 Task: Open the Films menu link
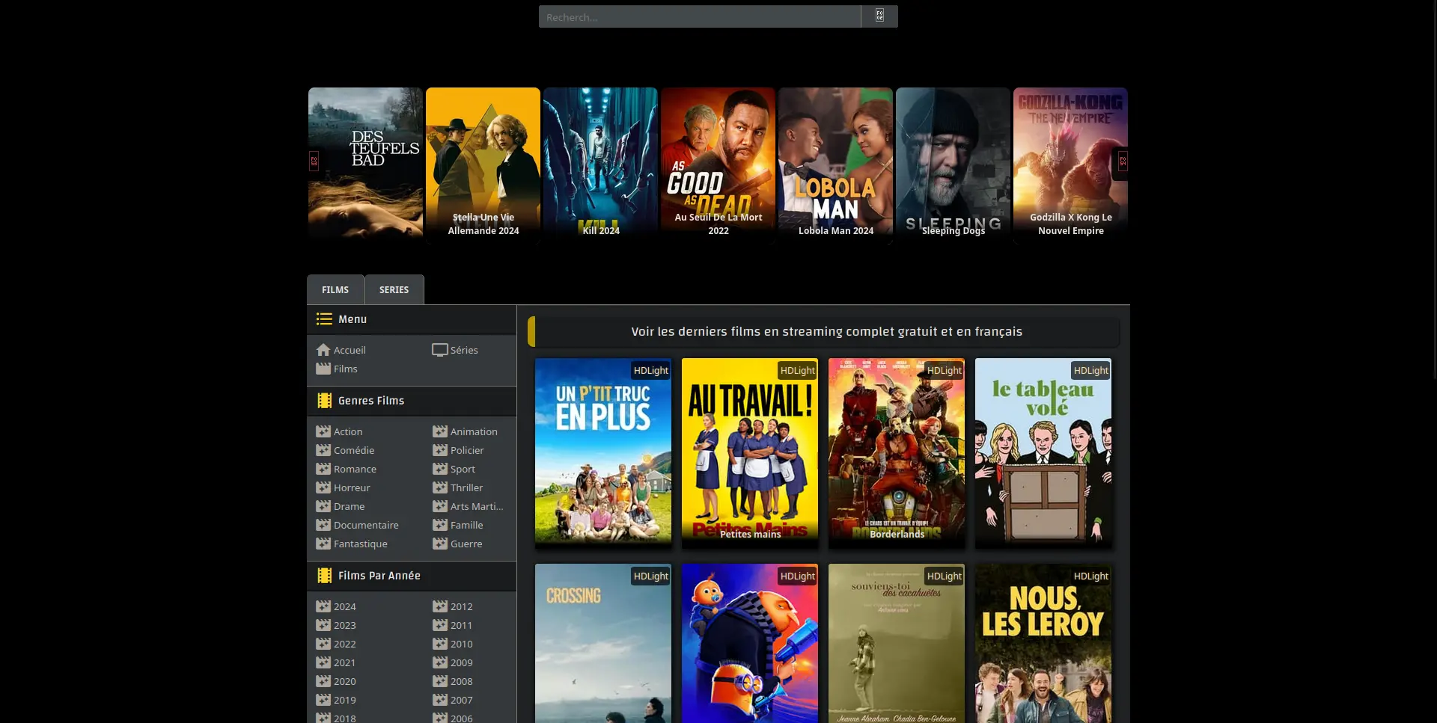346,369
